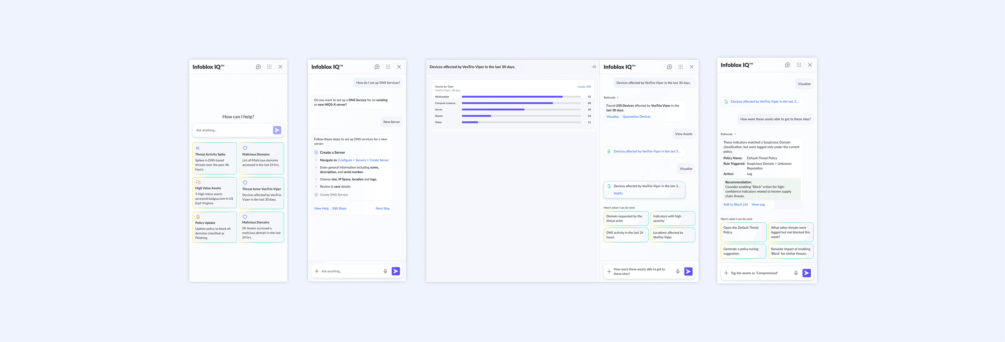Click microphone beside 'How were these assets' input
Image resolution: width=1005 pixels, height=342 pixels.
click(678, 272)
